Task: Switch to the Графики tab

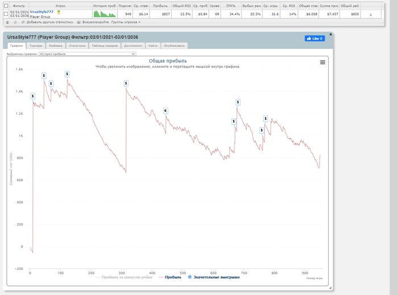Action: (16, 45)
